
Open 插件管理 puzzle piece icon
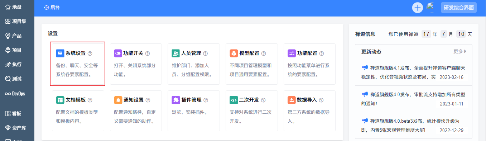[x=175, y=100]
